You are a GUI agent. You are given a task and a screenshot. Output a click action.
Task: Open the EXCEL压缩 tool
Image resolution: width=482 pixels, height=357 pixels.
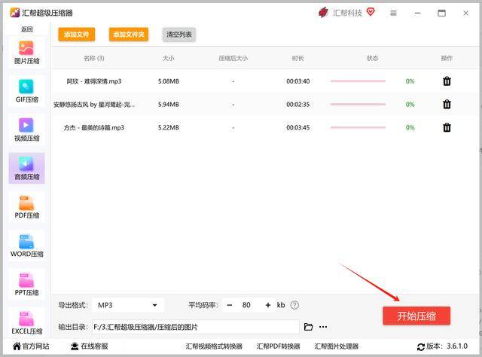[x=27, y=322]
